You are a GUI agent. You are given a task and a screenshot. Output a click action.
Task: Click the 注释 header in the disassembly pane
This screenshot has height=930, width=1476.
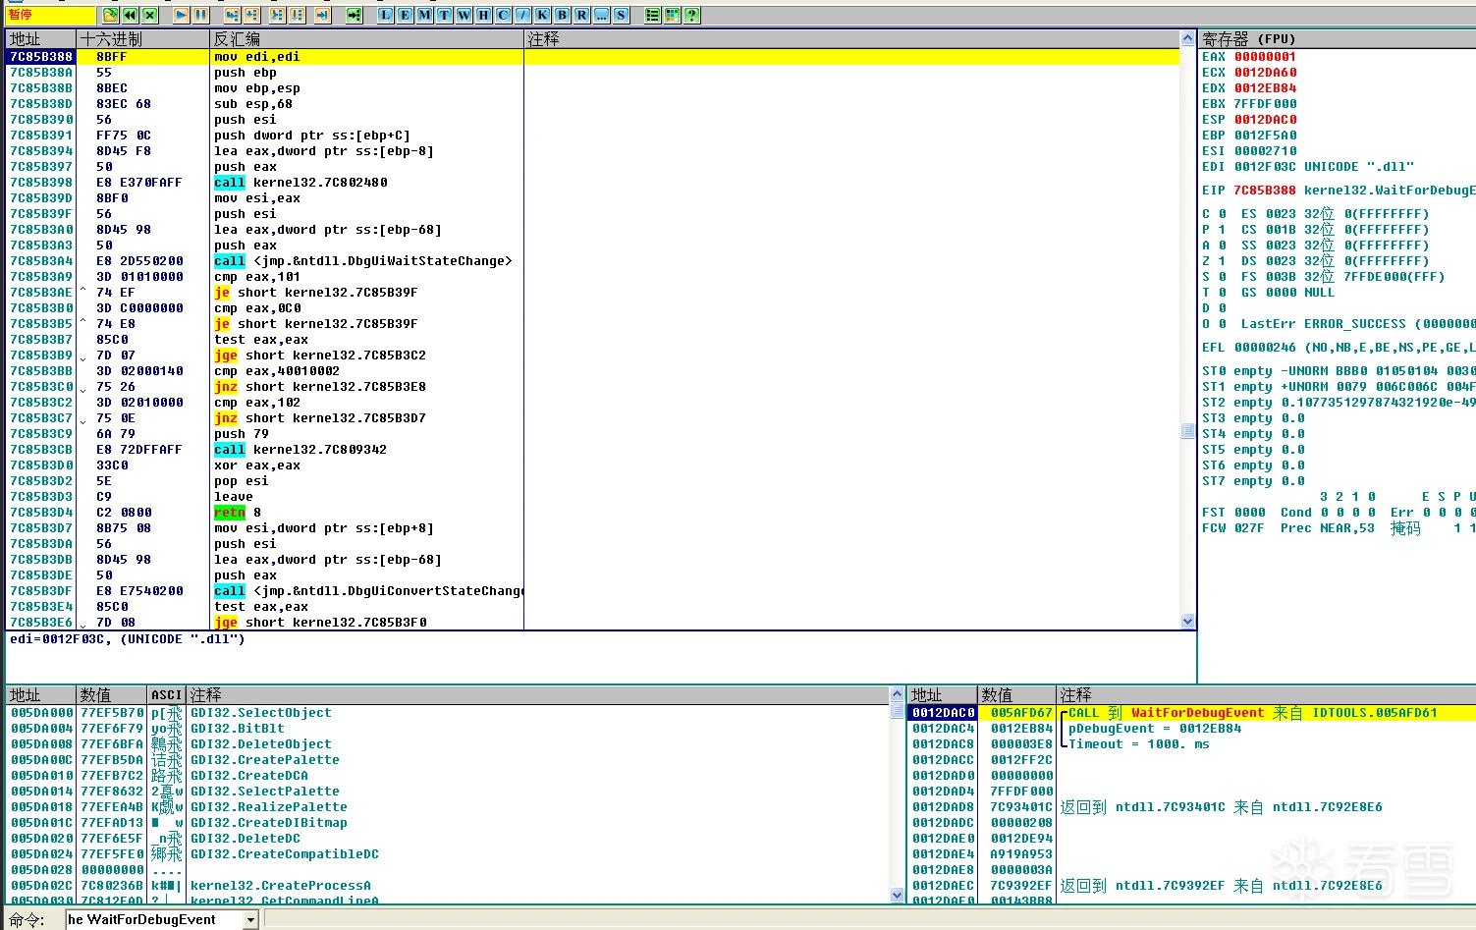[x=852, y=39]
